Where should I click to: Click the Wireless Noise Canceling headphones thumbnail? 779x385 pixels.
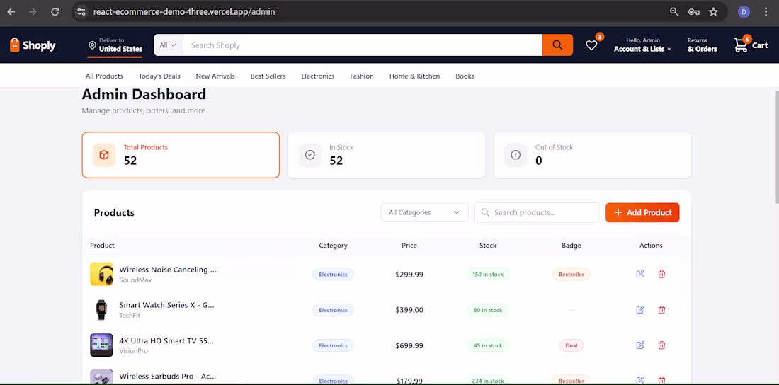click(x=101, y=274)
